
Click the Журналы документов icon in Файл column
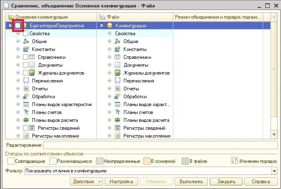point(117,73)
